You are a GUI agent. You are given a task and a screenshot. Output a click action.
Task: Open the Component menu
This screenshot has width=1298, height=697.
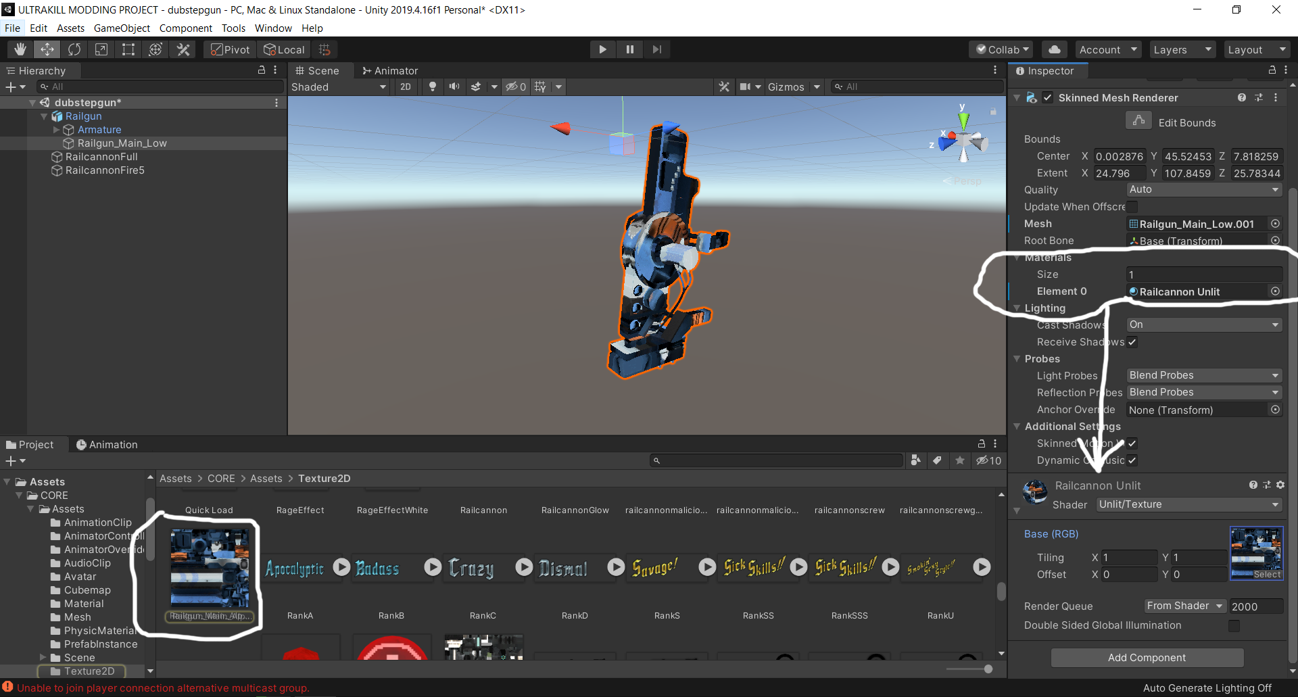click(x=186, y=28)
